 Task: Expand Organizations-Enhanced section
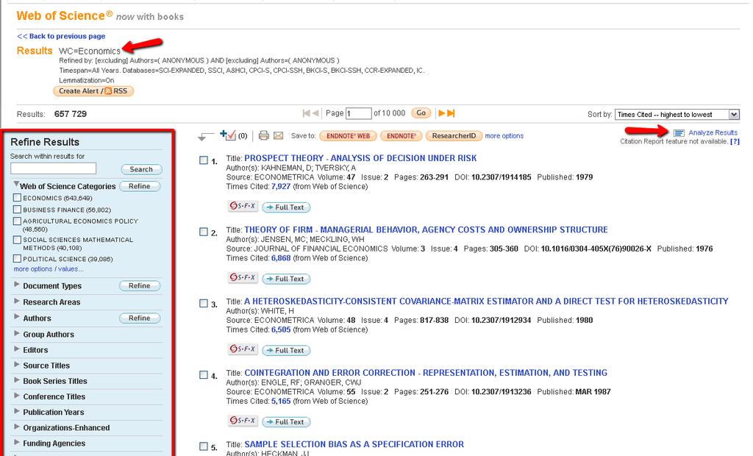click(17, 427)
